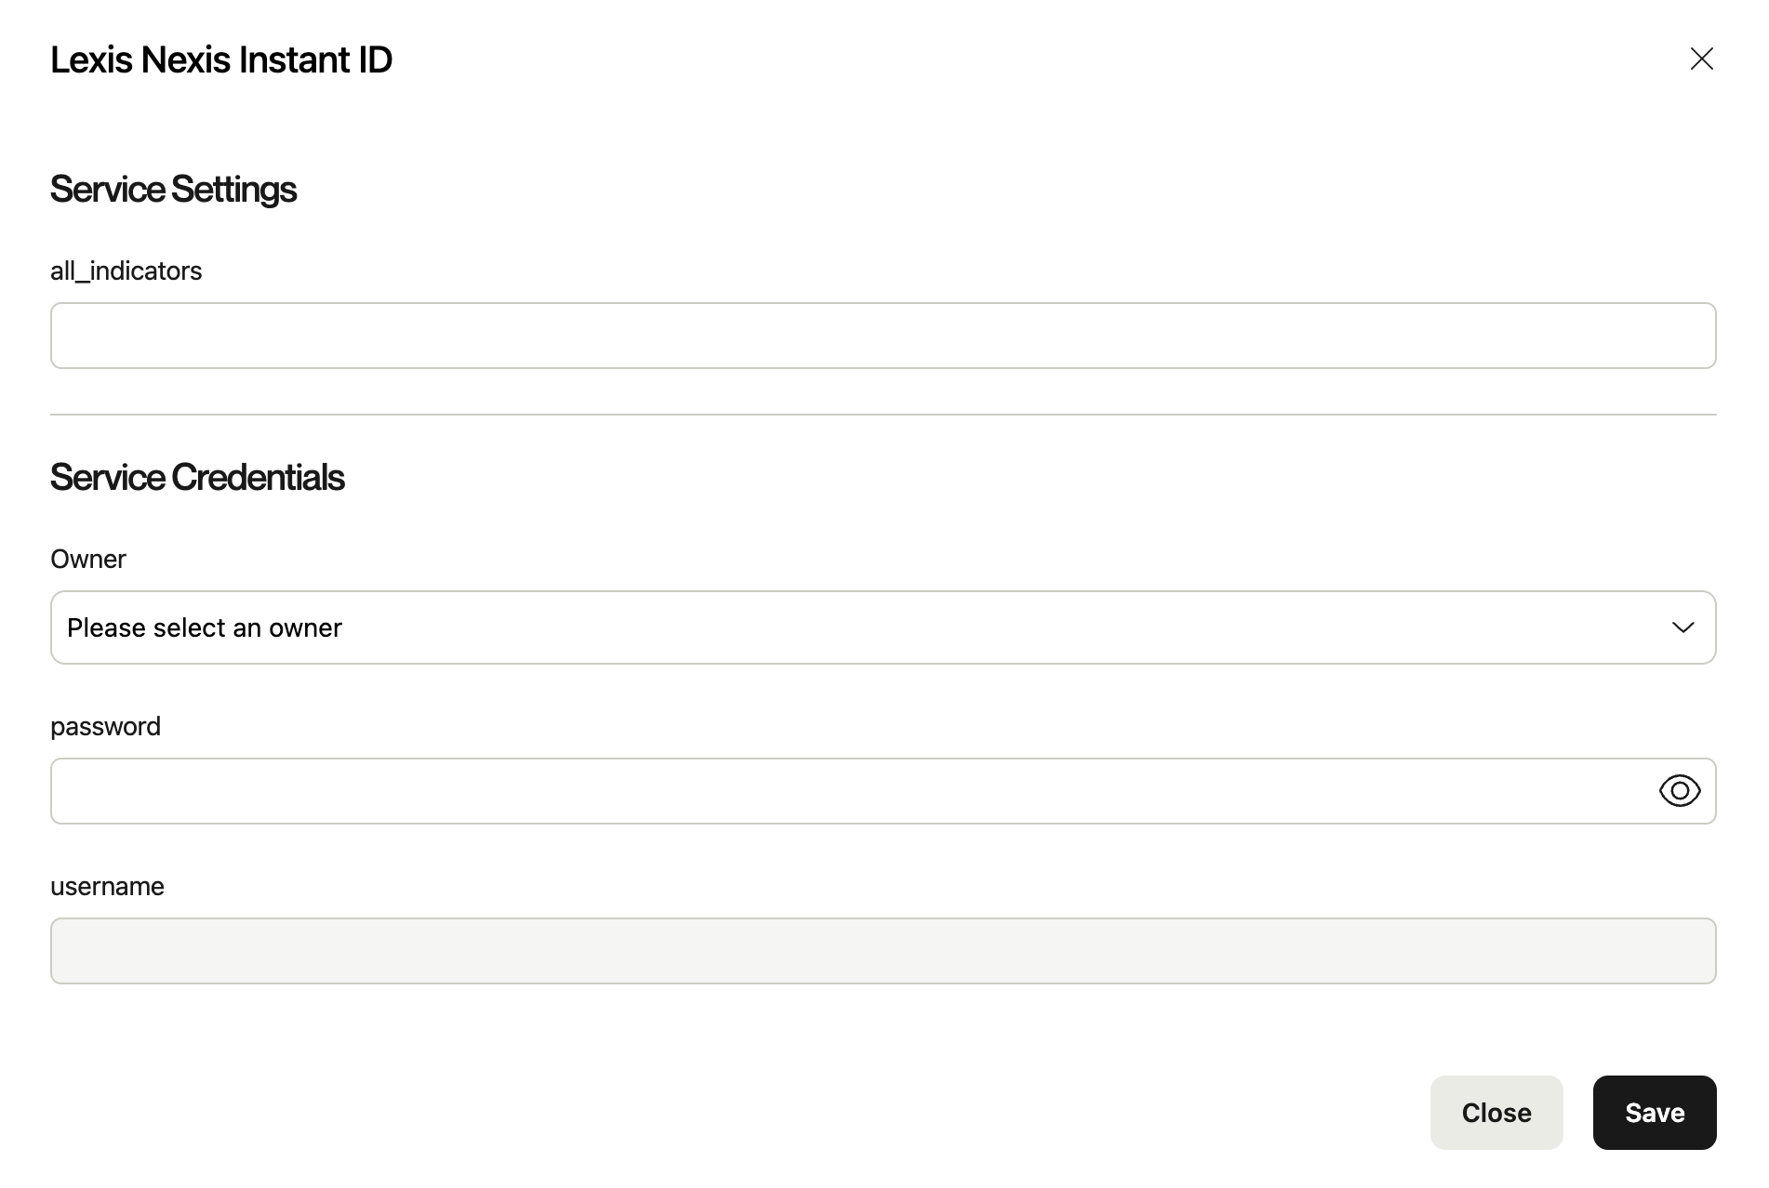The image size is (1769, 1188).
Task: Click the 'all_indicators' field label
Action: tap(126, 271)
